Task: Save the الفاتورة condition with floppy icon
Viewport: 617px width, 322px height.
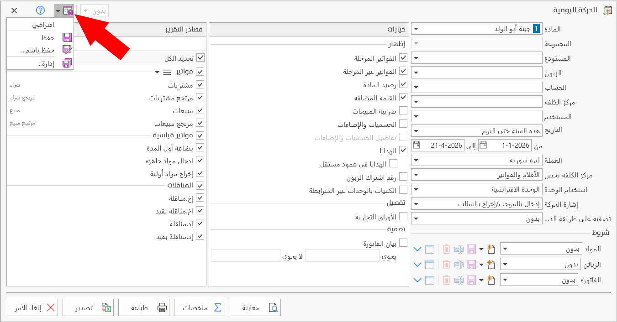Action: [471, 280]
